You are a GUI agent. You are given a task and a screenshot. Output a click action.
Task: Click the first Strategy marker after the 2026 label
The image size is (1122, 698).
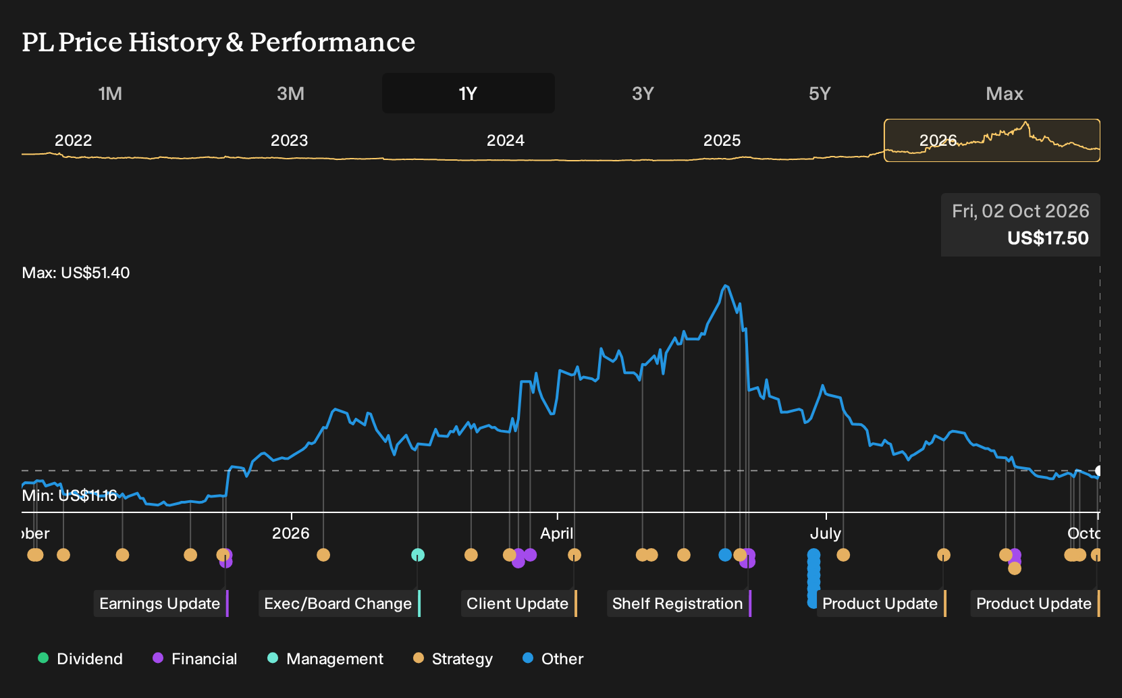click(x=323, y=555)
